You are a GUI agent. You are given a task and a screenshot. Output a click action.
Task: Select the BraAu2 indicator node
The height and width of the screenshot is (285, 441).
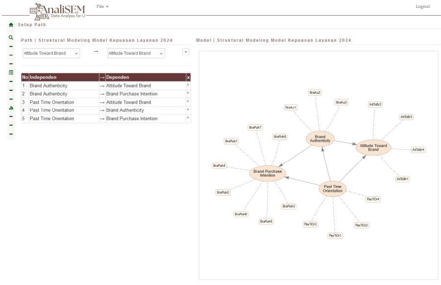pyautogui.click(x=315, y=92)
